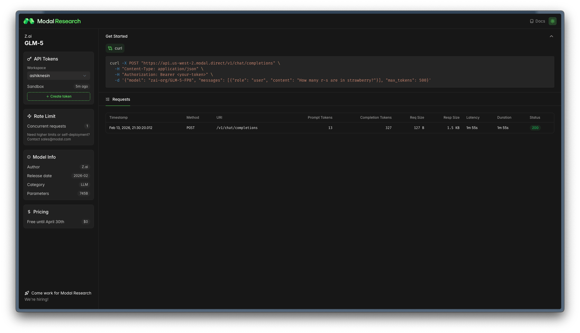Image resolution: width=580 pixels, height=333 pixels.
Task: Open the ashiknesin workspace dropdown
Action: click(x=58, y=76)
